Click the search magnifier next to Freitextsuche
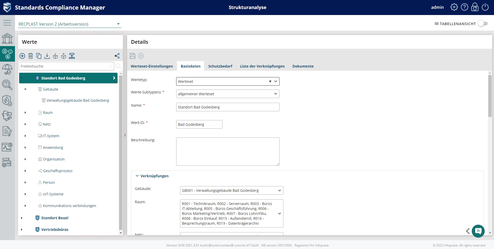 click(119, 66)
